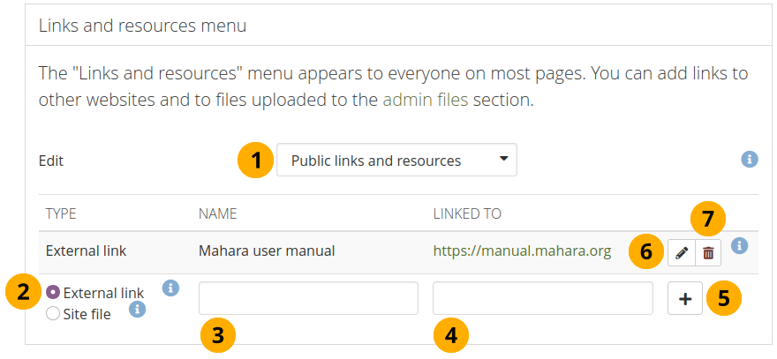Screen dimensions: 777x359
Task: Click the empty Name input field
Action: click(x=308, y=298)
